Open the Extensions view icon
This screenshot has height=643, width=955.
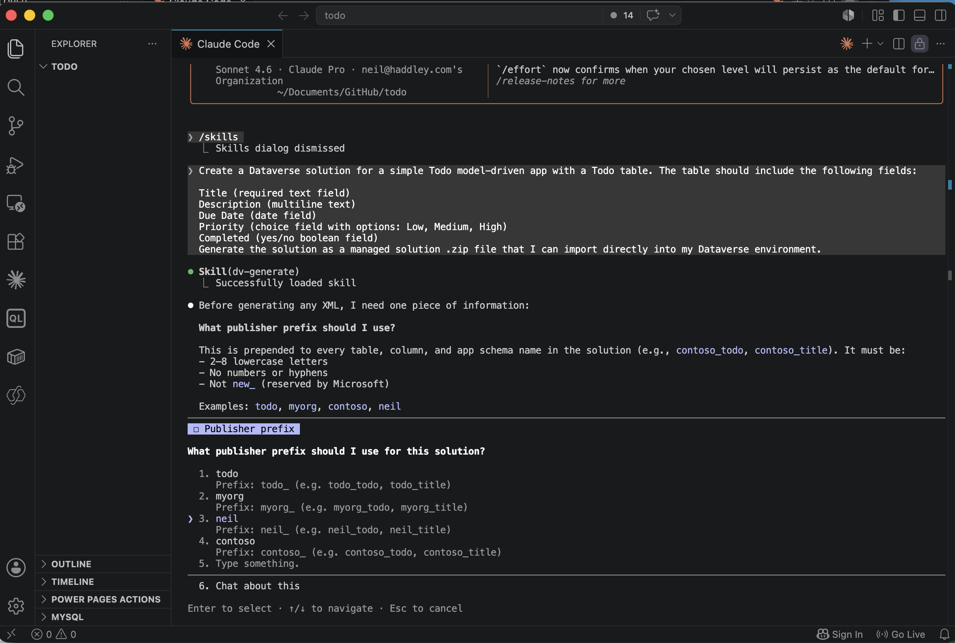click(16, 242)
